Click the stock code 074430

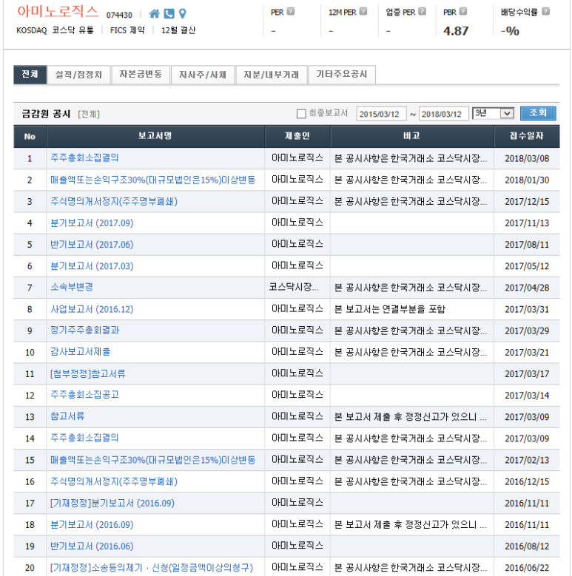tap(119, 15)
